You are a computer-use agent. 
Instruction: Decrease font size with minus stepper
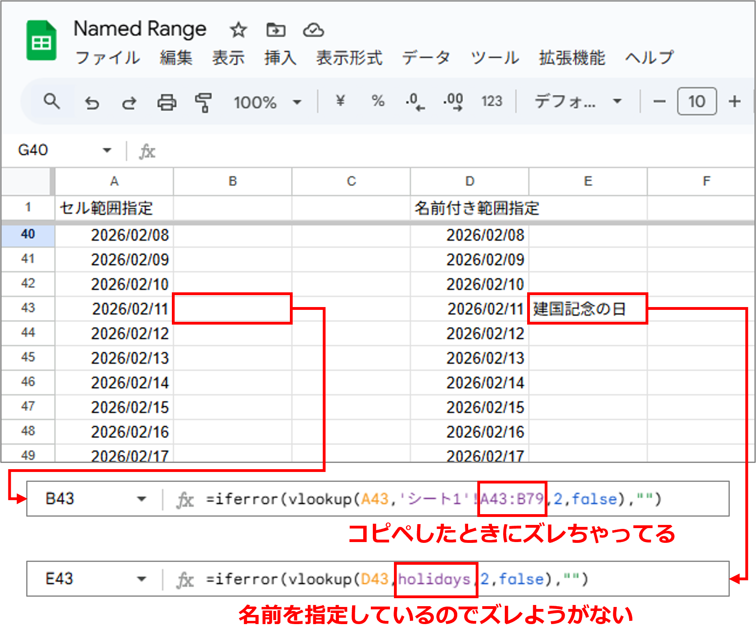pos(659,102)
